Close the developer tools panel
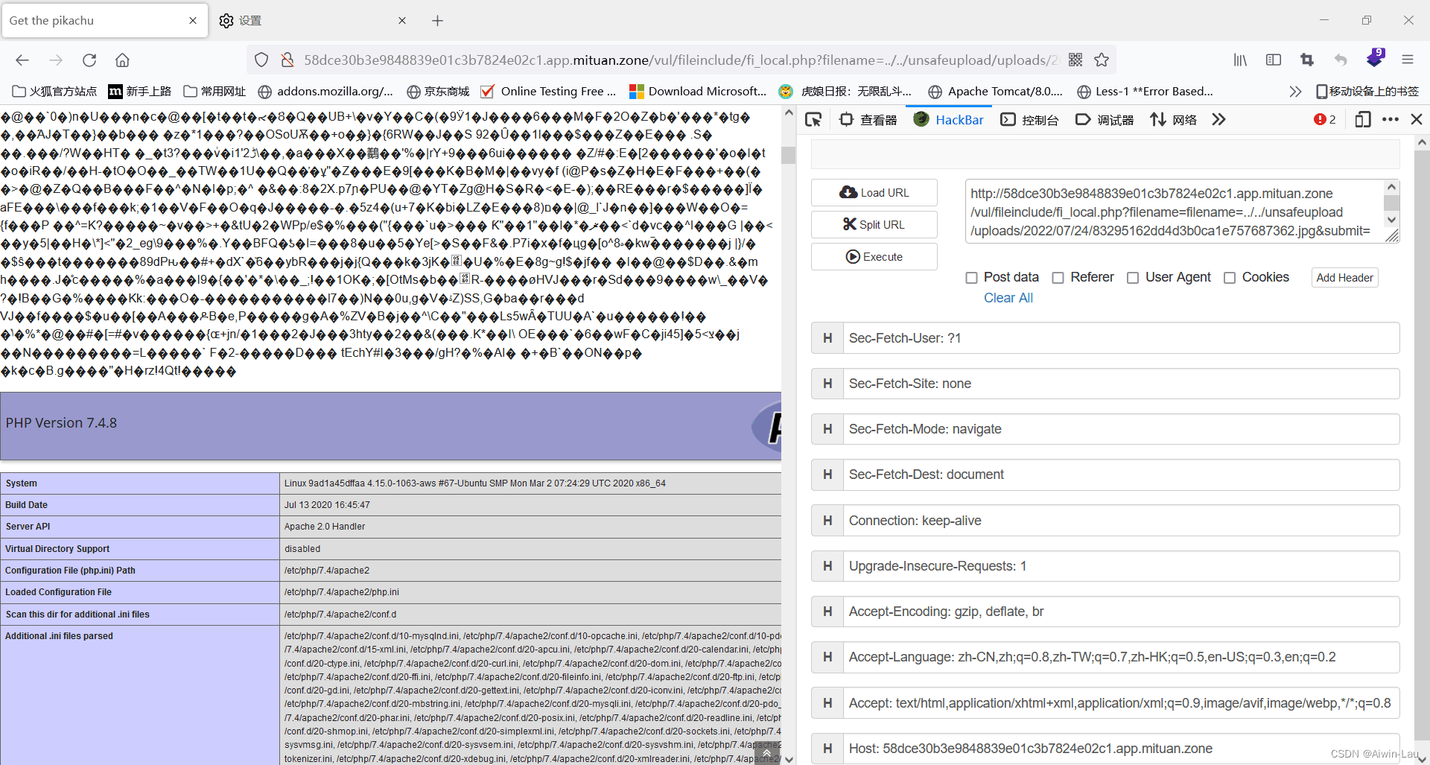This screenshot has width=1430, height=765. pyautogui.click(x=1417, y=120)
